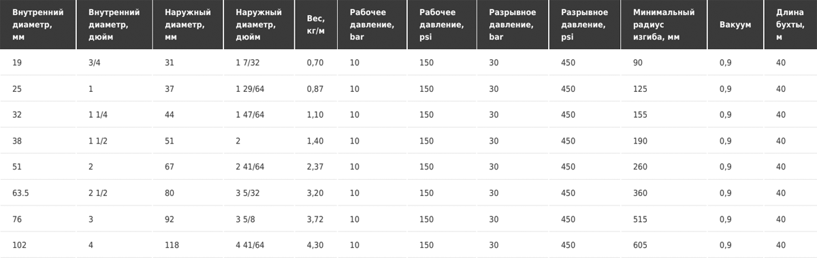This screenshot has width=817, height=258.
Task: Click the 'Рабочее давление, bar' header
Action: (x=374, y=25)
